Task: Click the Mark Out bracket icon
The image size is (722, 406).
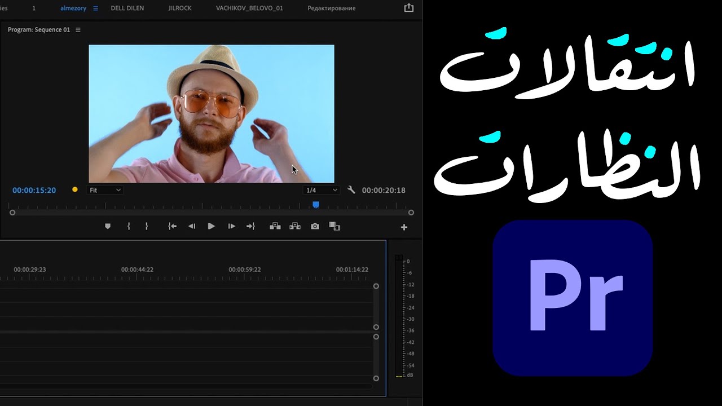Action: [x=147, y=226]
